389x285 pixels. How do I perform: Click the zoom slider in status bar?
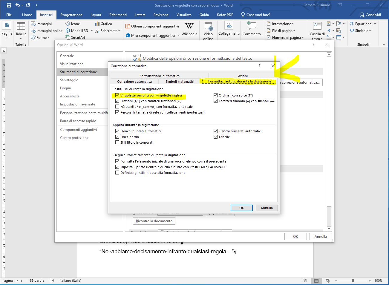353,281
